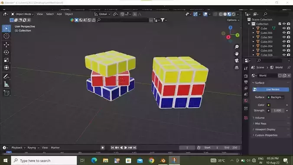
Task: Click the current frame field
Action: pyautogui.click(x=187, y=148)
